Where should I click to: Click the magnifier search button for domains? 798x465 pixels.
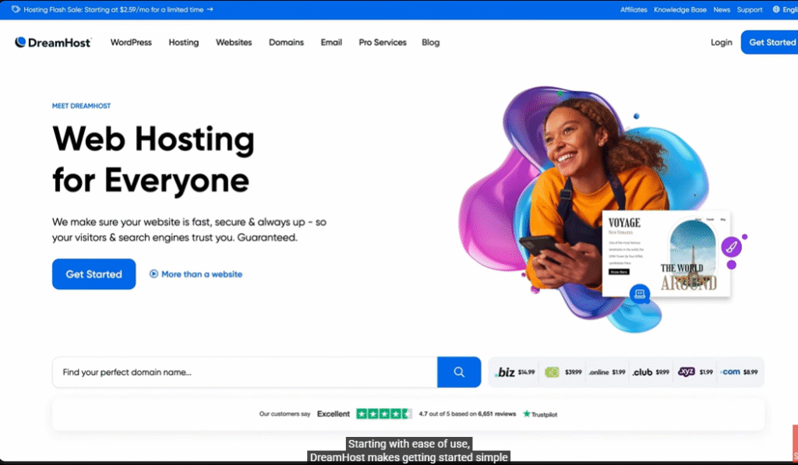[459, 372]
